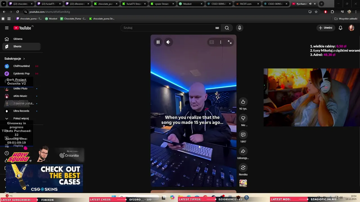Close the Moobot tab
The image size is (360, 202).
click(x=201, y=4)
